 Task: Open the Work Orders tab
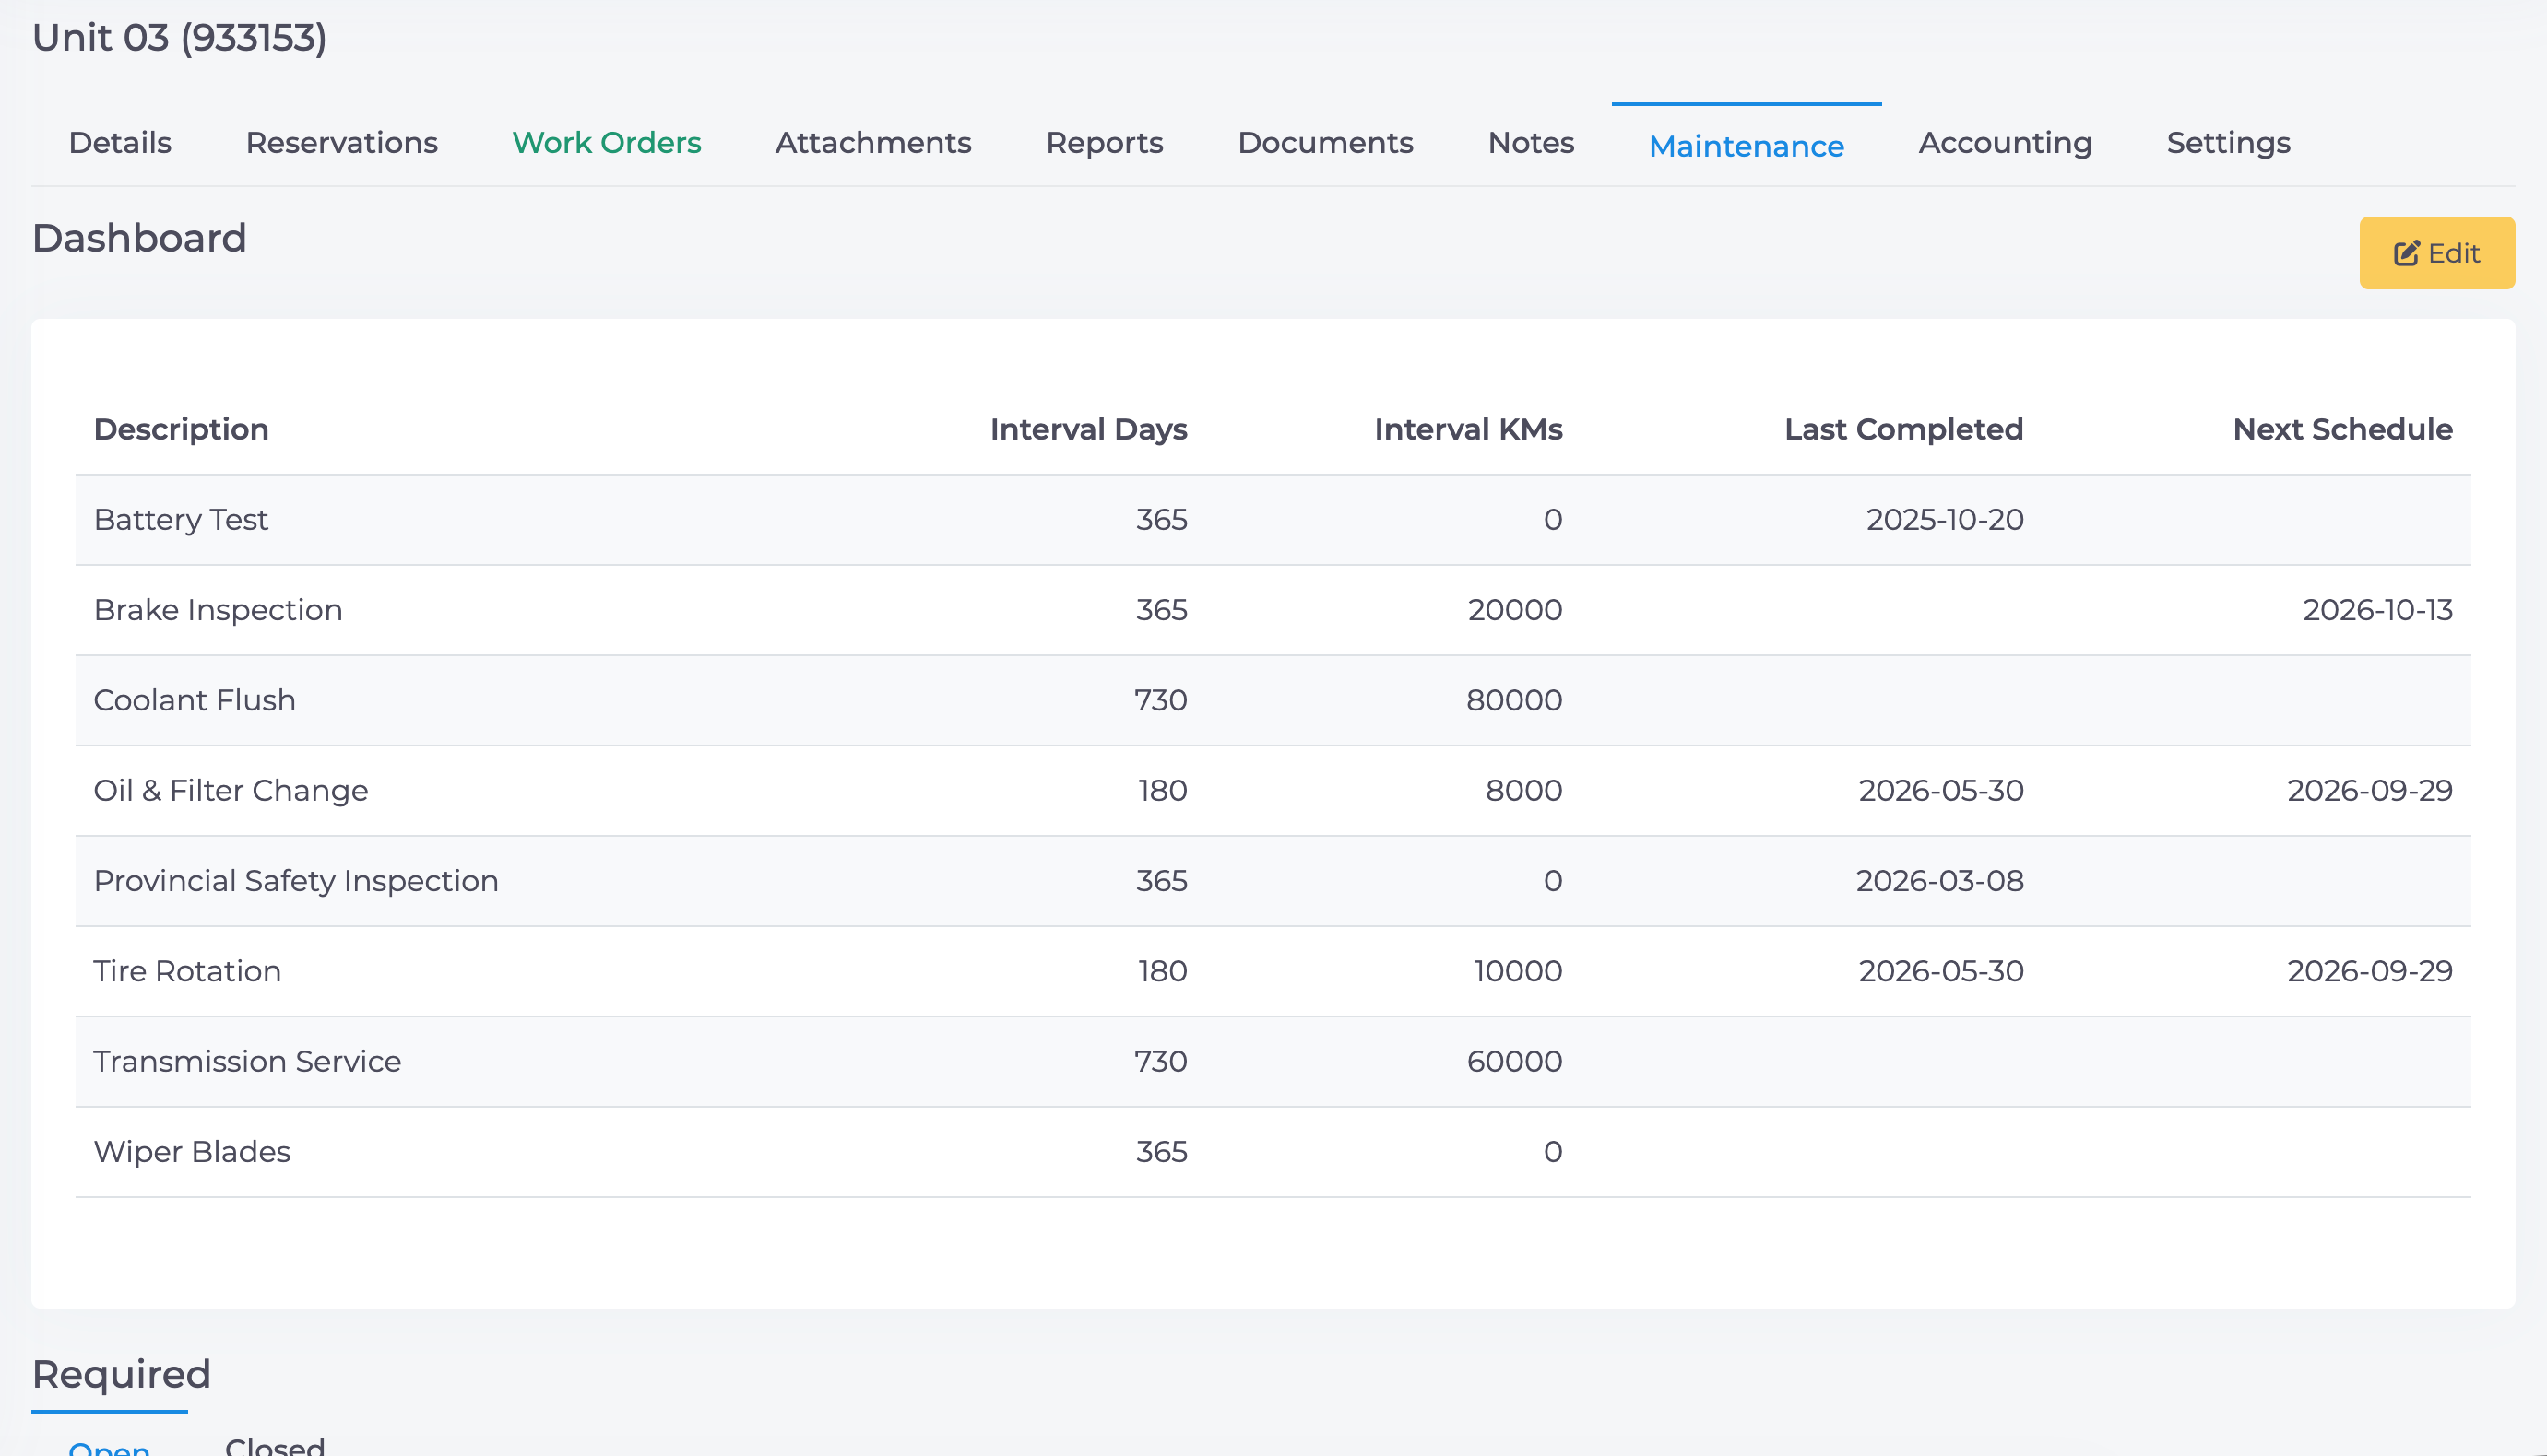coord(606,143)
